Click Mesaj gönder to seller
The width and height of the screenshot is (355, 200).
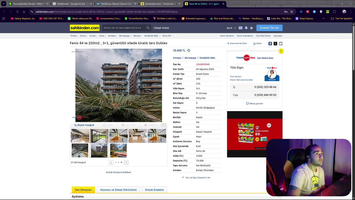[255, 103]
